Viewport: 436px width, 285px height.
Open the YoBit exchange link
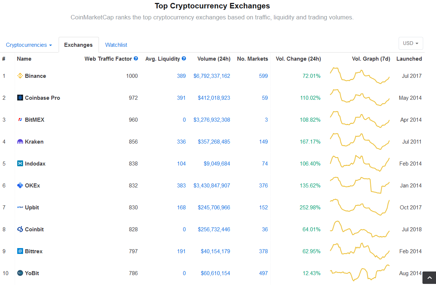click(x=32, y=273)
